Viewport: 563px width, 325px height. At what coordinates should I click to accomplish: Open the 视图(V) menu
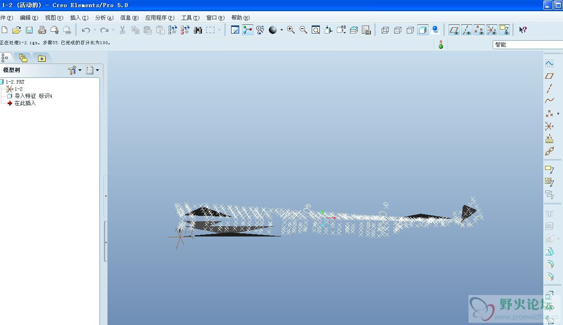point(54,18)
